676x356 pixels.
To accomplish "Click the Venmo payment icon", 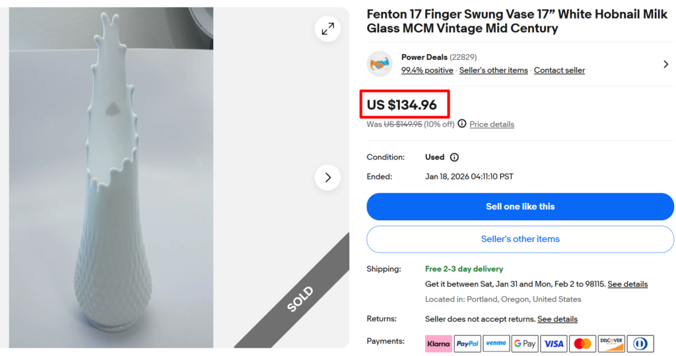I will pyautogui.click(x=496, y=343).
